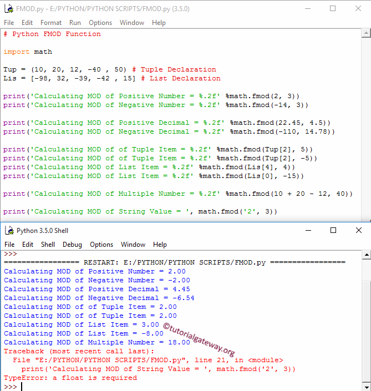This screenshot has height=391, width=371.
Task: Open Help menu in FMOD.py editor
Action: coord(159,23)
